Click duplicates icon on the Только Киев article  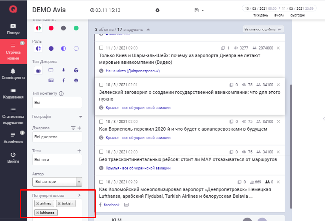point(223,48)
